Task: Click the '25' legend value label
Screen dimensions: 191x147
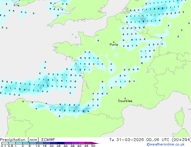Action: (x=58, y=146)
